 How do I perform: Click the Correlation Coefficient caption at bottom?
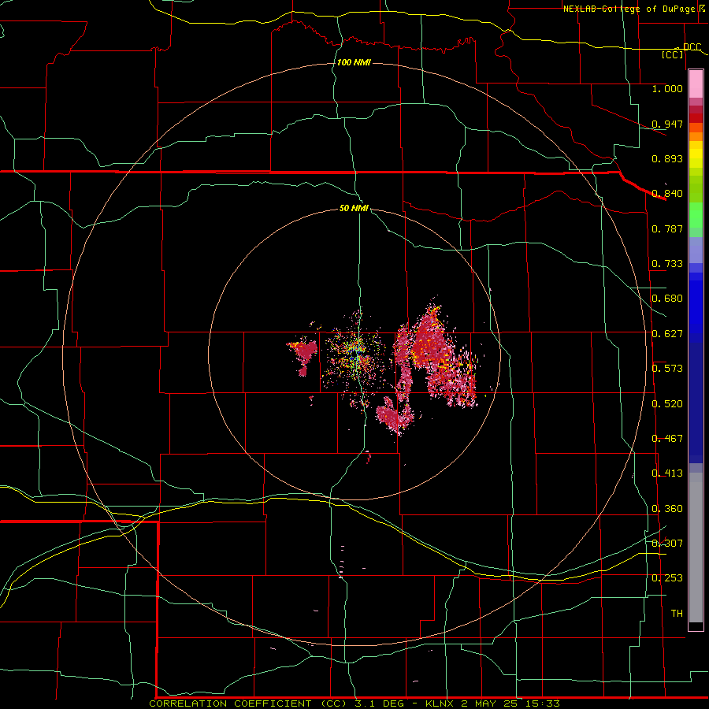354,703
